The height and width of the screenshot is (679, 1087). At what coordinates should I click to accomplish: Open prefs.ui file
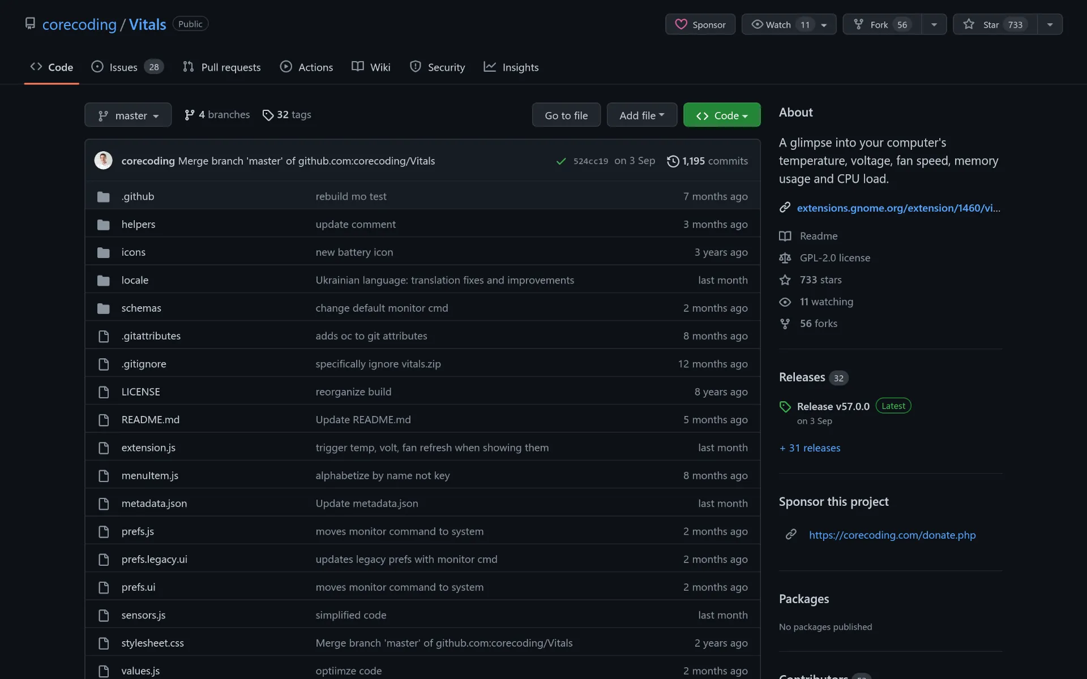138,587
